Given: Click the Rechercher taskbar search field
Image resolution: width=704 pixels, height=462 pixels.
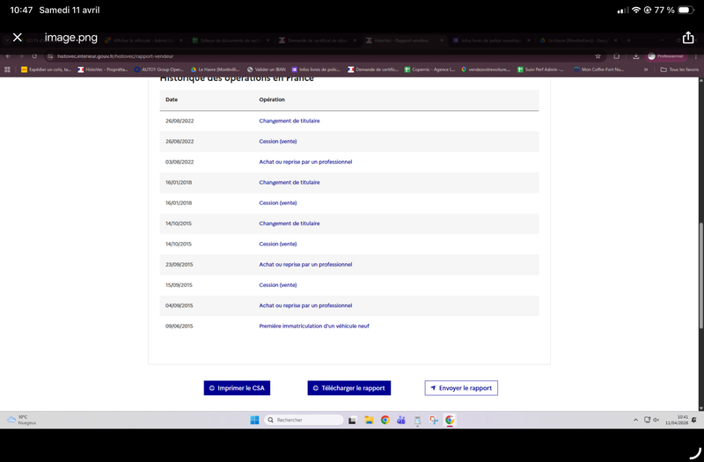Looking at the screenshot, I should pos(304,420).
